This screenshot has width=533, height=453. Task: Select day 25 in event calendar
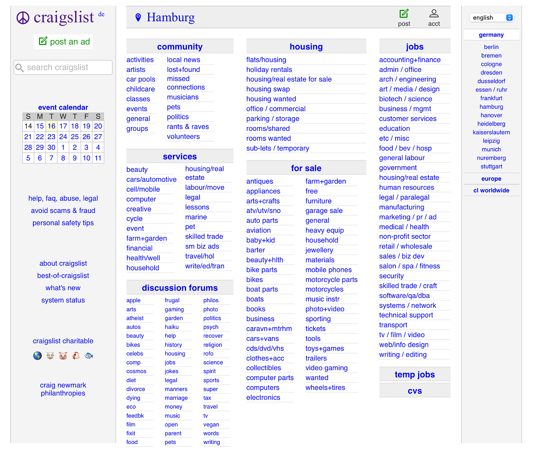[x=75, y=137]
